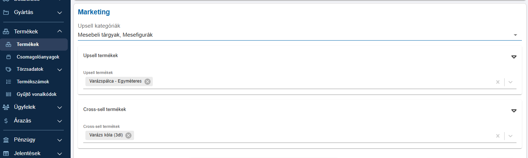
Task: Remove the Varázs kóla (3dl) chip
Action: [128, 135]
